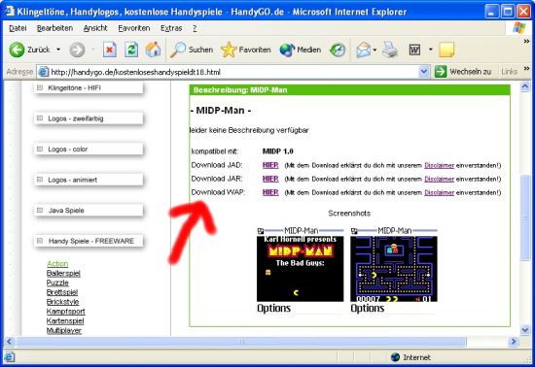
Task: Click the Internet zone globe in status bar
Action: (x=396, y=356)
